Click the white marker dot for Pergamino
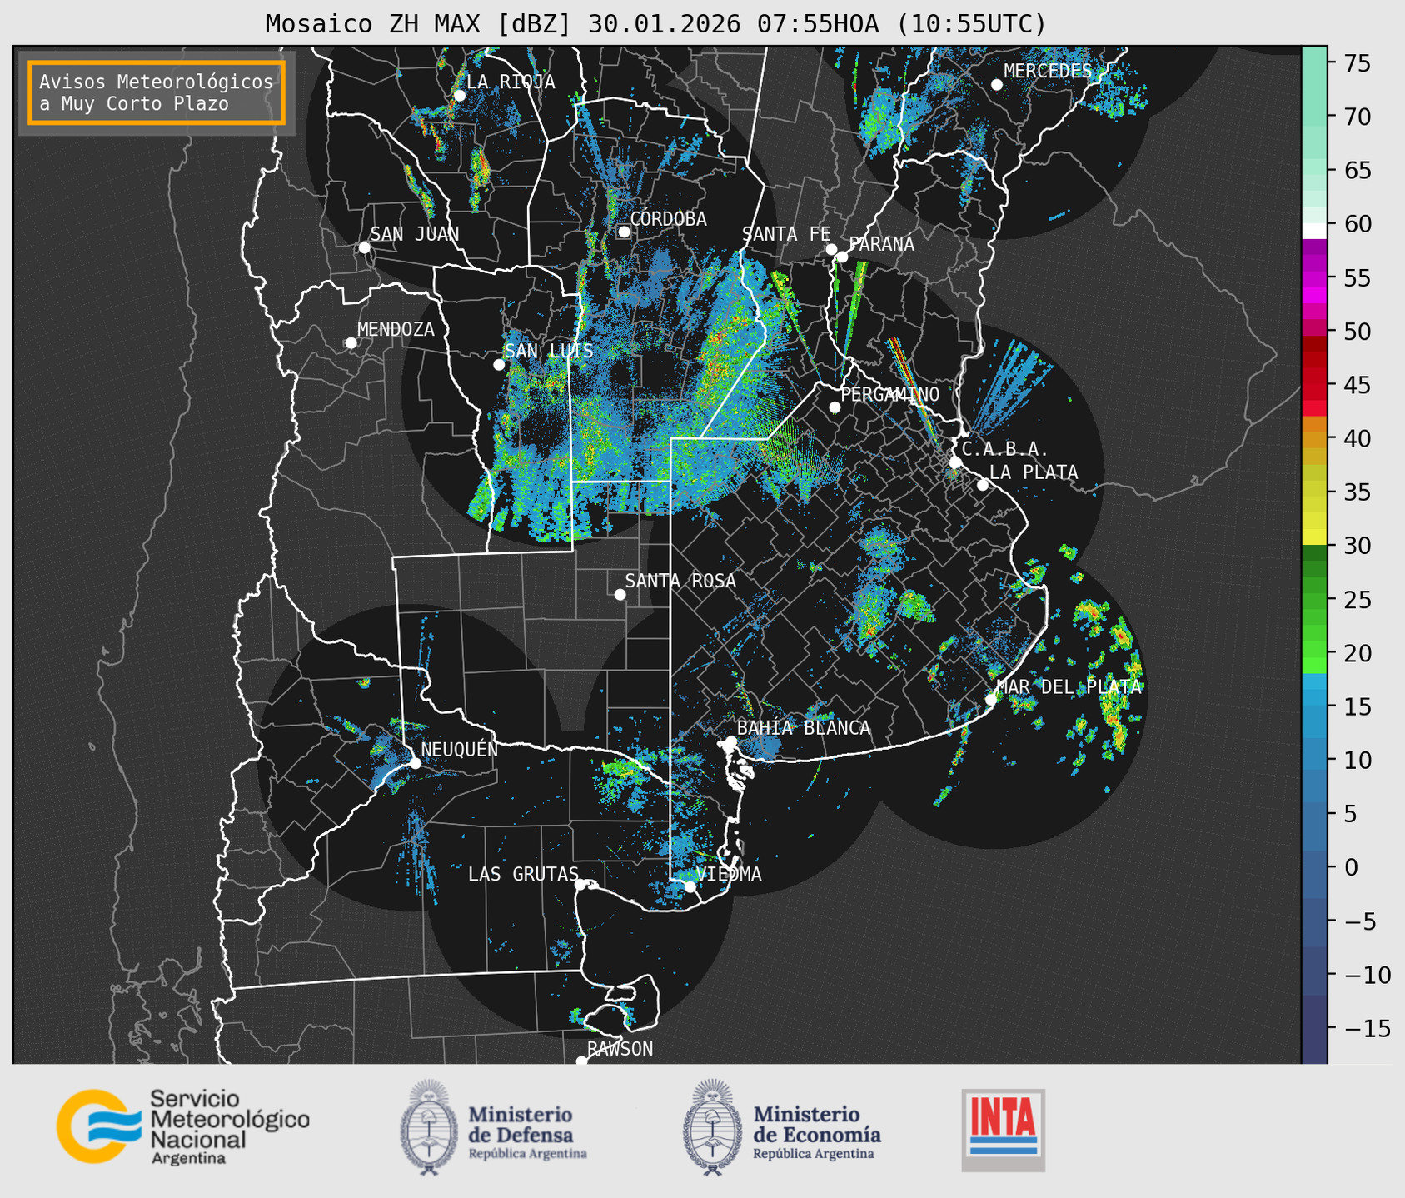This screenshot has height=1198, width=1405. [835, 407]
